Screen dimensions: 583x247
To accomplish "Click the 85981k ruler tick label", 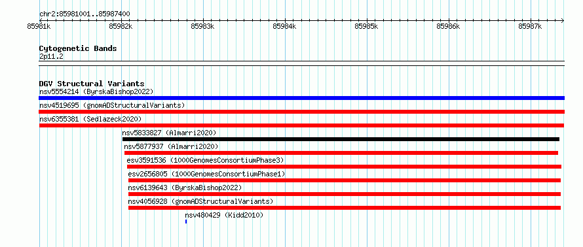I will coord(39,26).
